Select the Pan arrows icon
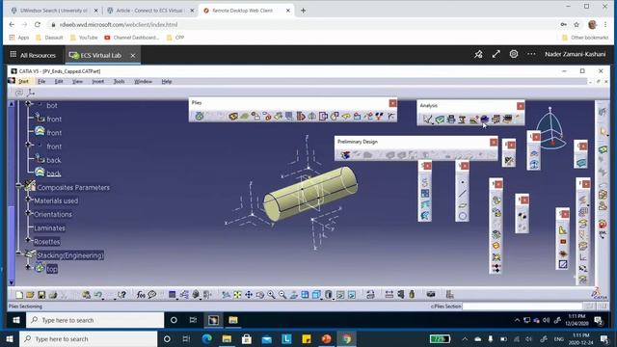 [249, 295]
